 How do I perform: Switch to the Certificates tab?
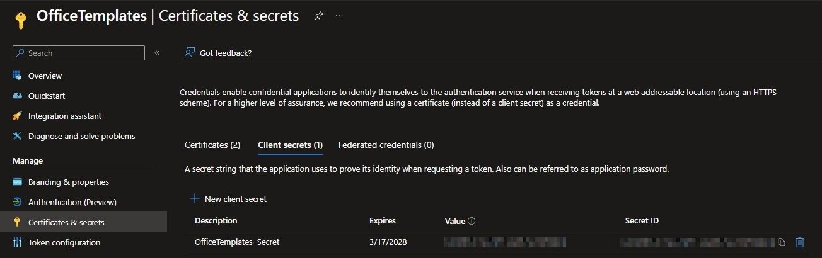[212, 145]
